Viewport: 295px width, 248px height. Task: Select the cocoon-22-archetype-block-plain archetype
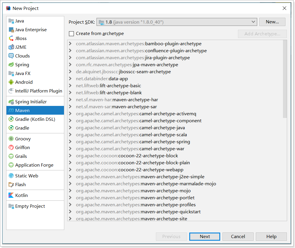coord(133,163)
